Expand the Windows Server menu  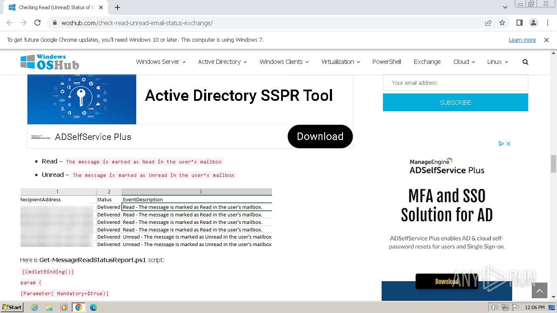pos(161,62)
